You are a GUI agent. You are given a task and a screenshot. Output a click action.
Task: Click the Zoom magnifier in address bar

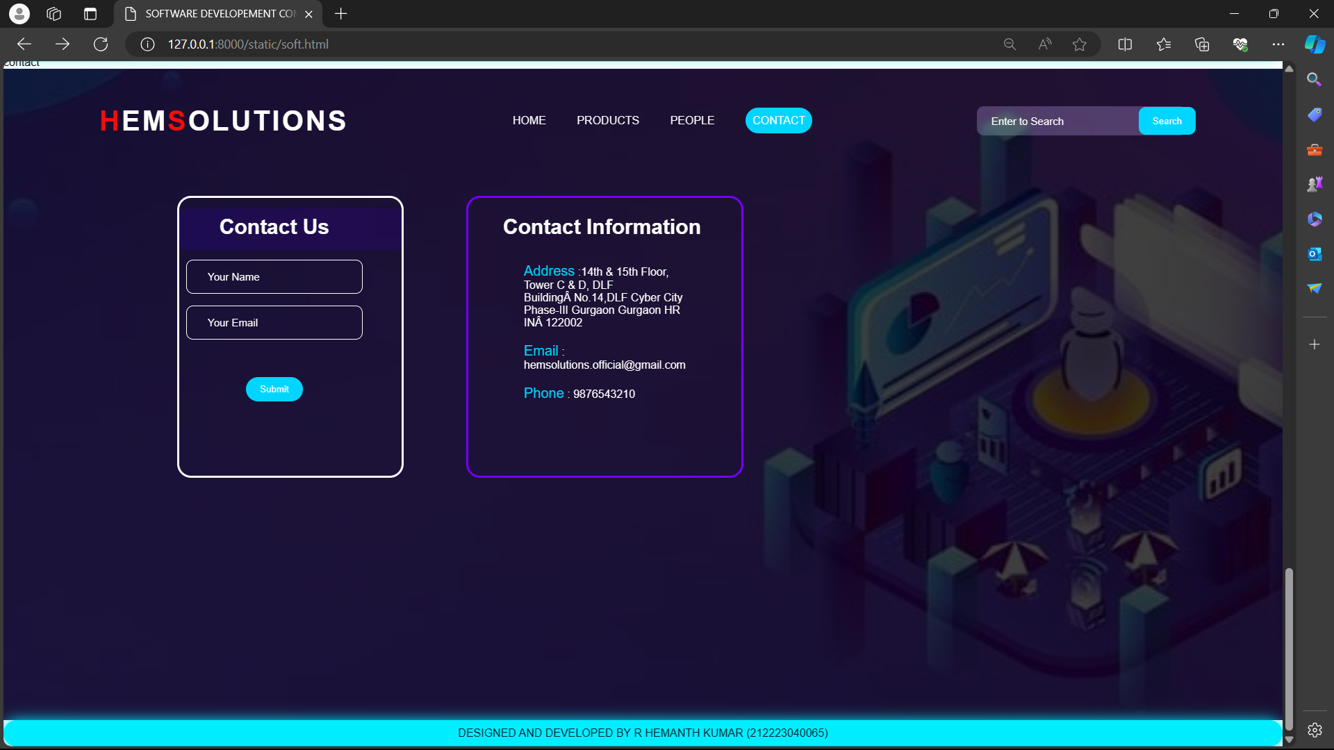point(1010,44)
